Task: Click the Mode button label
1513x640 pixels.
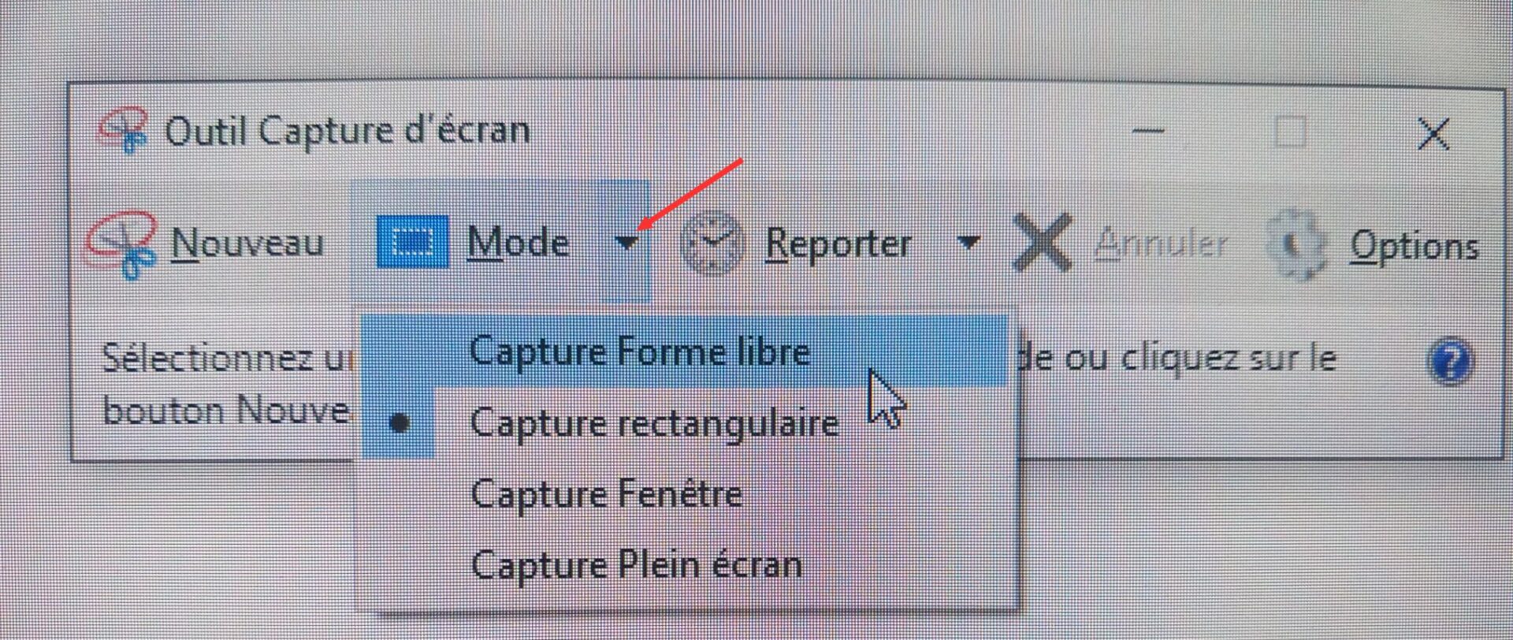Action: point(518,242)
